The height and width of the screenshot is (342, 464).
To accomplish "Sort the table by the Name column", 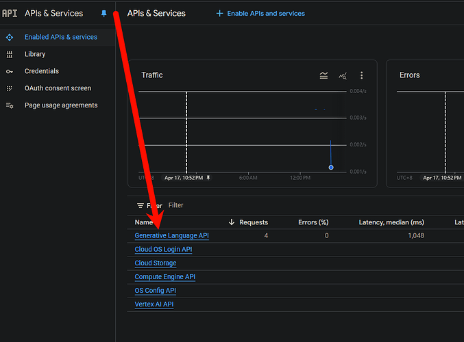I will (144, 222).
